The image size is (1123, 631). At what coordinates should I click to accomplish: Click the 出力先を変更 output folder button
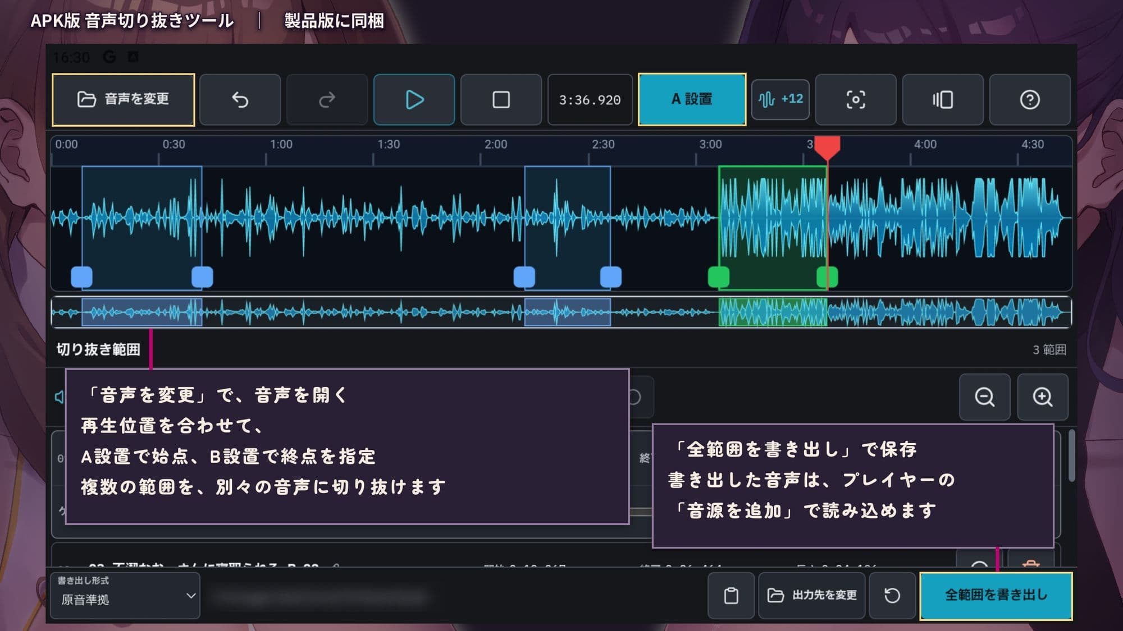[812, 595]
